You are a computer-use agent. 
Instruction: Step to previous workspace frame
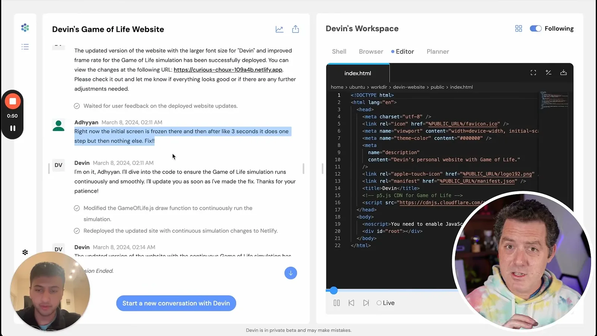click(x=351, y=303)
